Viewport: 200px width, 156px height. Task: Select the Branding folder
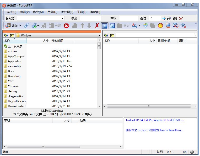[x=12, y=76]
